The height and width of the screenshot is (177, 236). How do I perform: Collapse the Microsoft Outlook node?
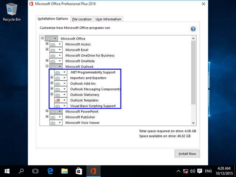(47, 66)
